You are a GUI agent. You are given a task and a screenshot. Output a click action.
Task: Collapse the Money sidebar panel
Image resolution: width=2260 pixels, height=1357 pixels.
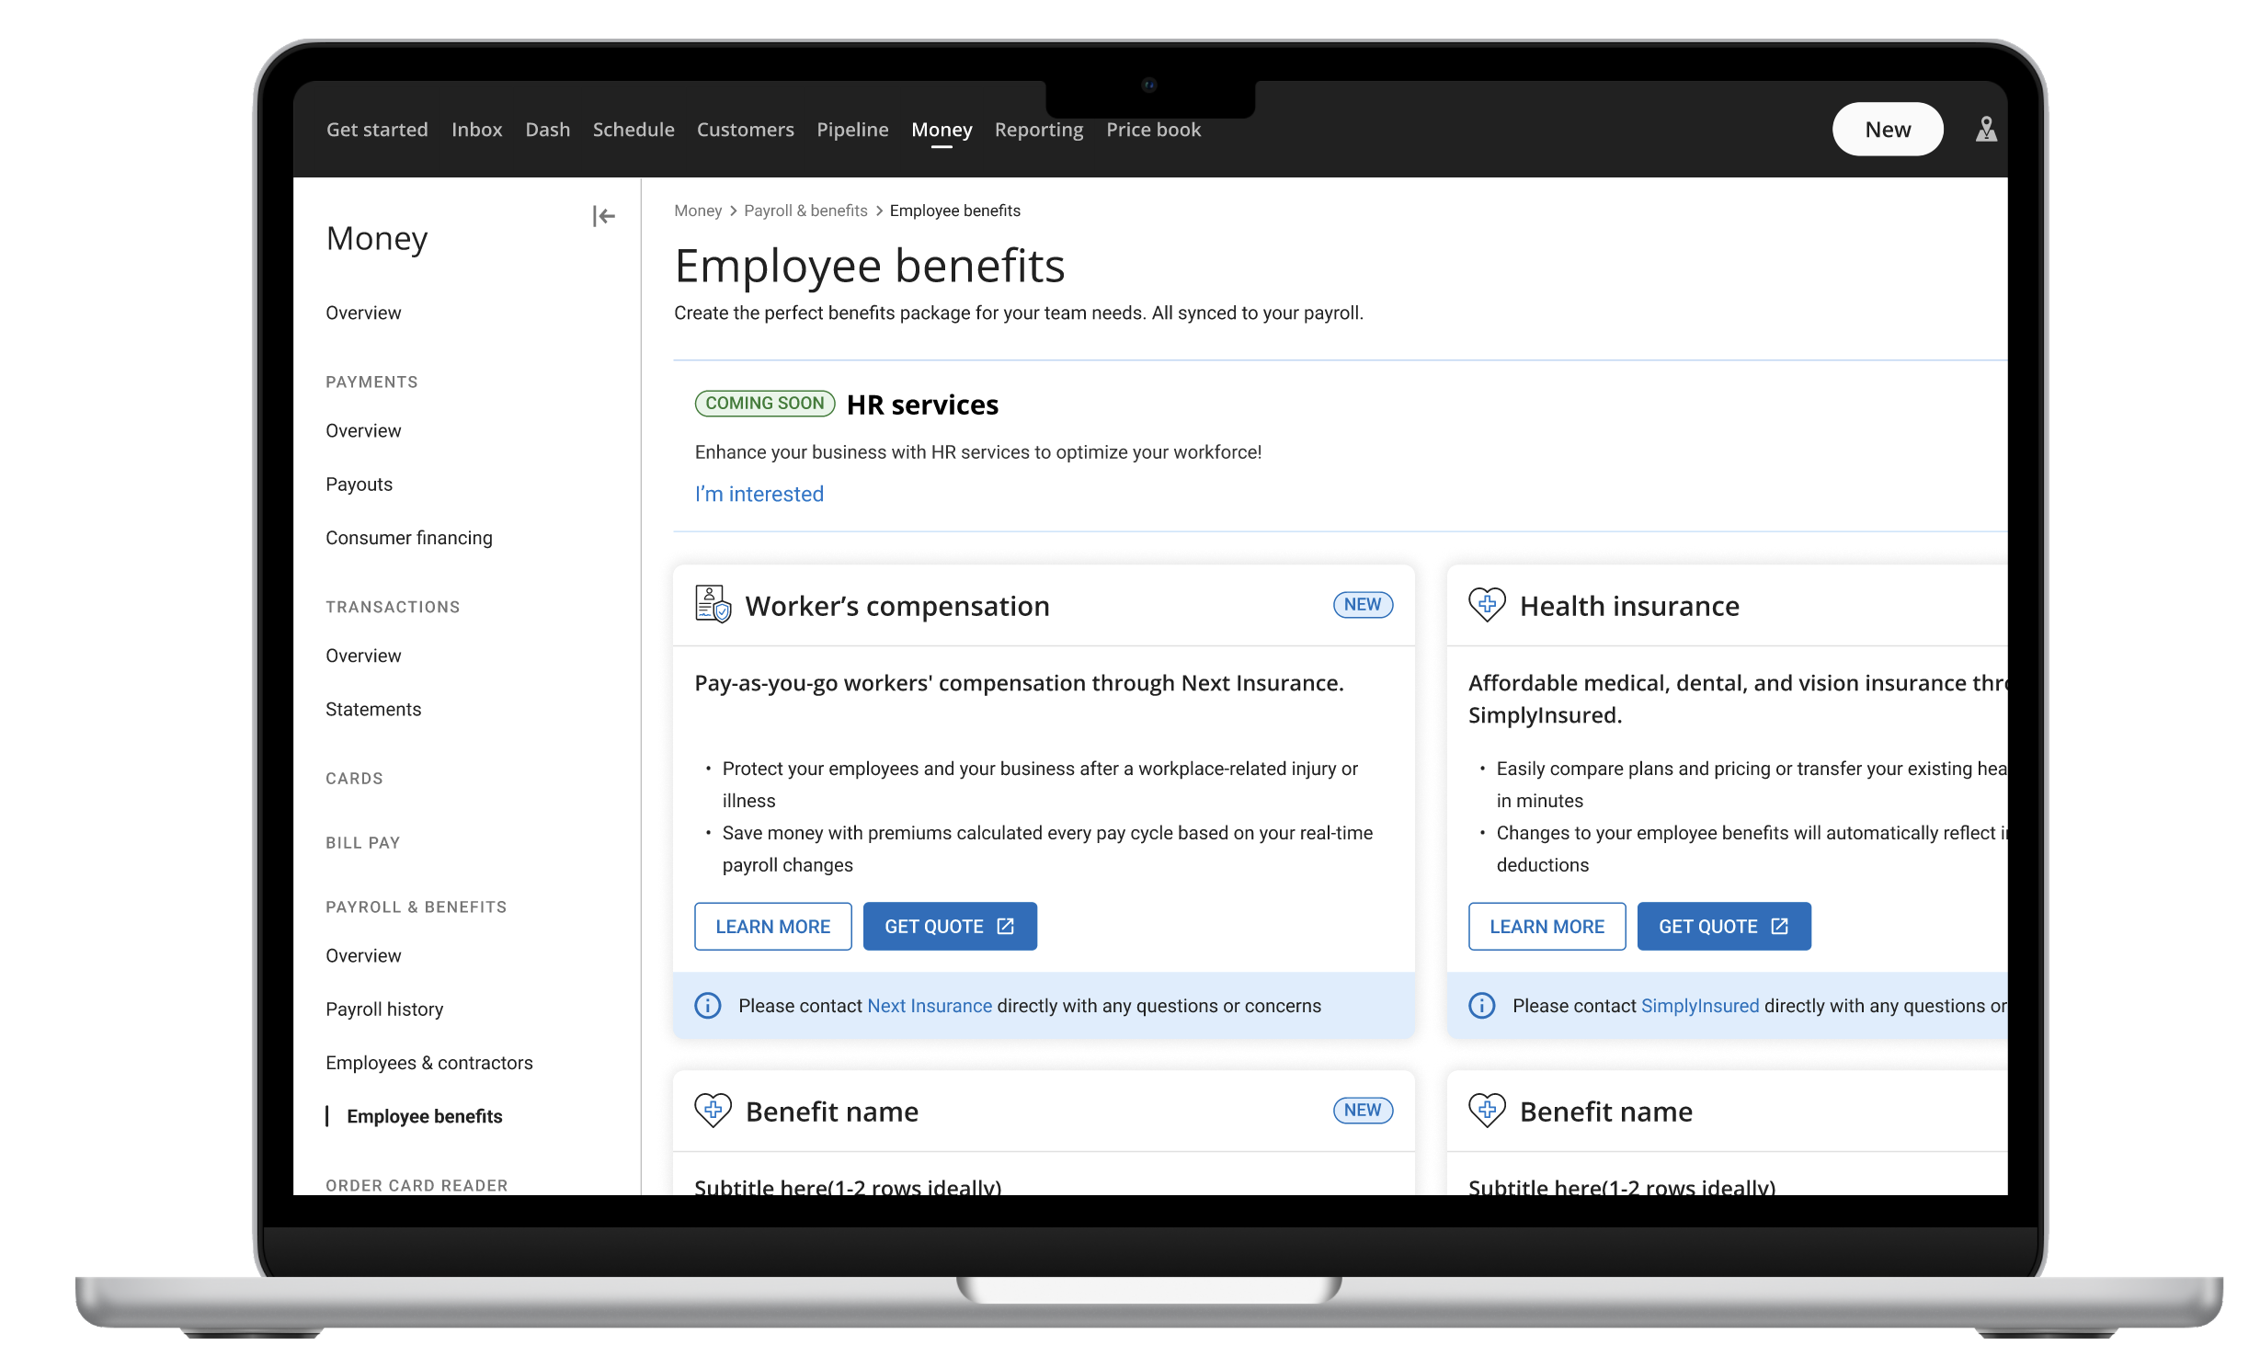click(x=603, y=217)
